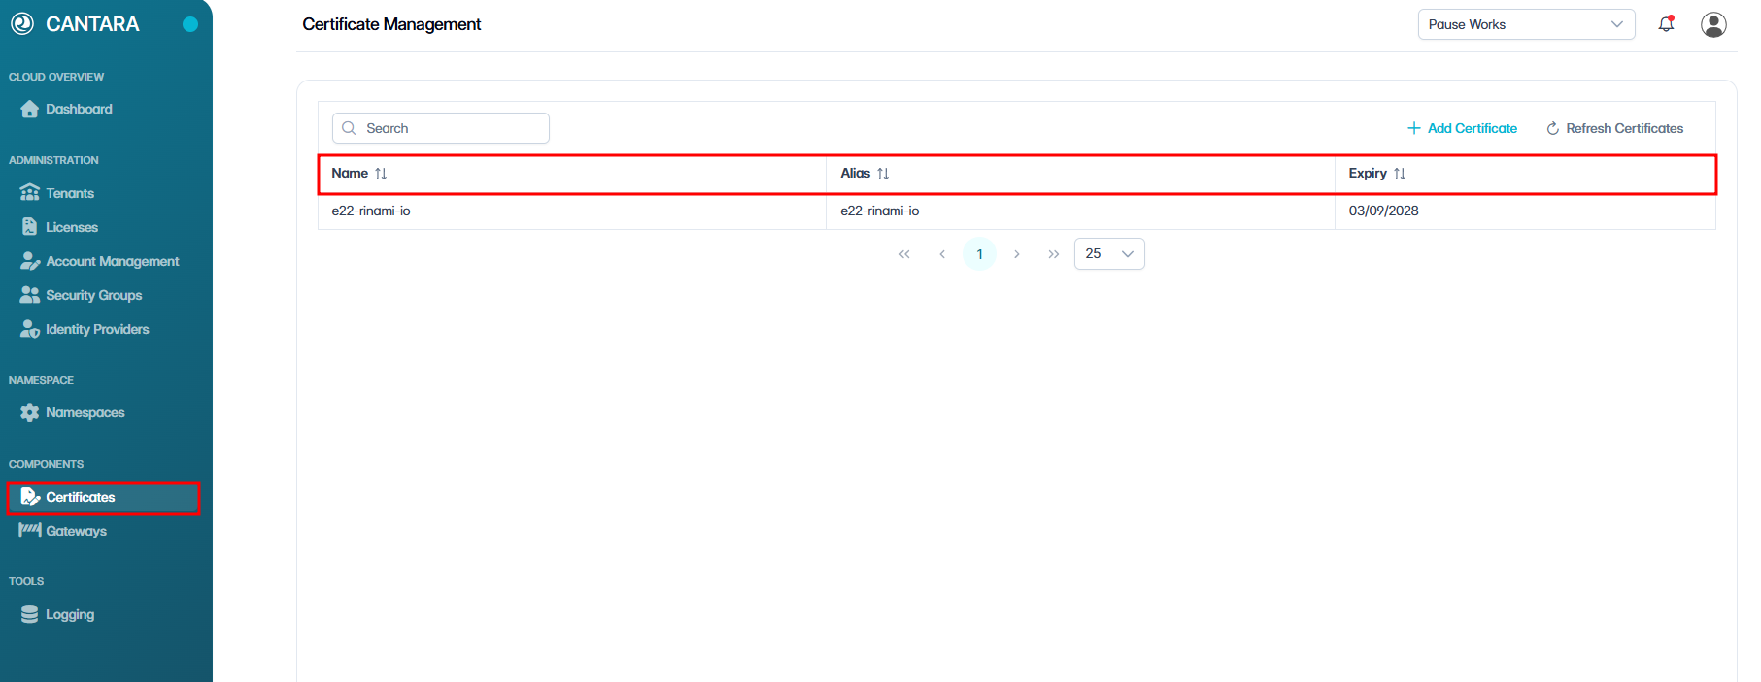Click the refresh arrow icon

(x=1553, y=128)
